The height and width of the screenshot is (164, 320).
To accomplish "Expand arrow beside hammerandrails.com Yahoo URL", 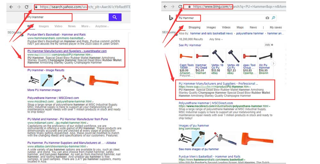I will [x=85, y=38].
